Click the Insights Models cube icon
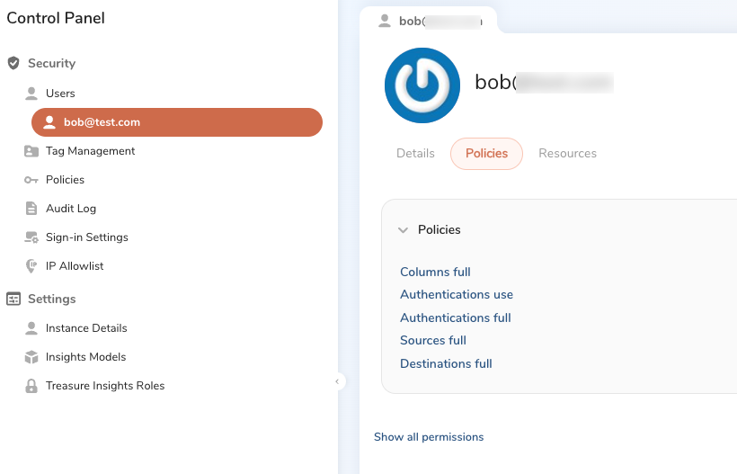The height and width of the screenshot is (474, 737). point(31,357)
